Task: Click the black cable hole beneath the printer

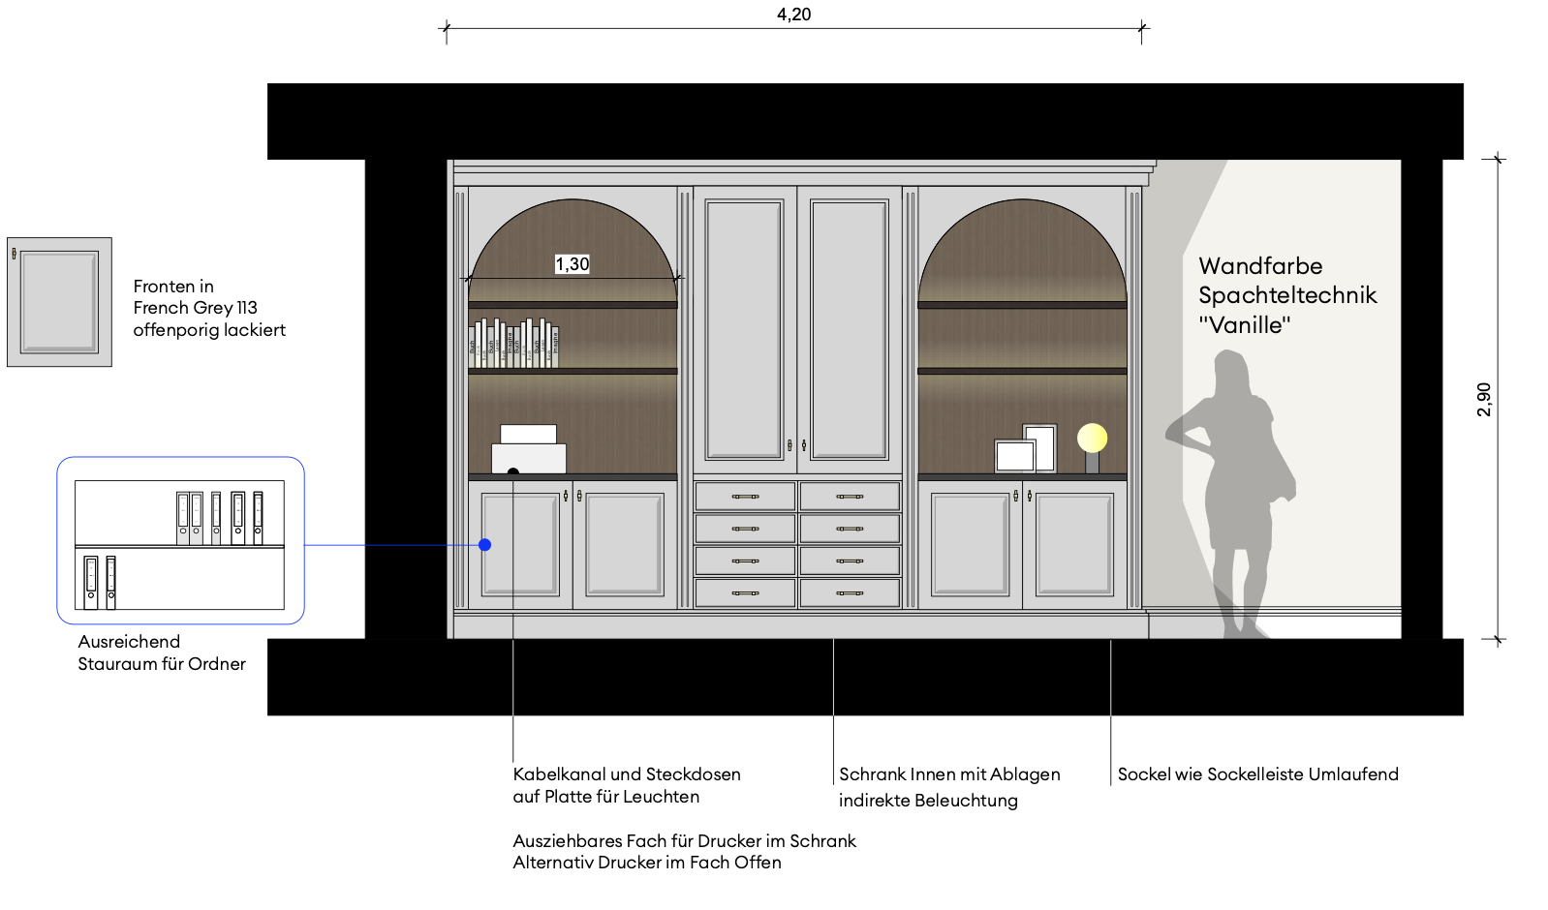Action: pos(513,472)
